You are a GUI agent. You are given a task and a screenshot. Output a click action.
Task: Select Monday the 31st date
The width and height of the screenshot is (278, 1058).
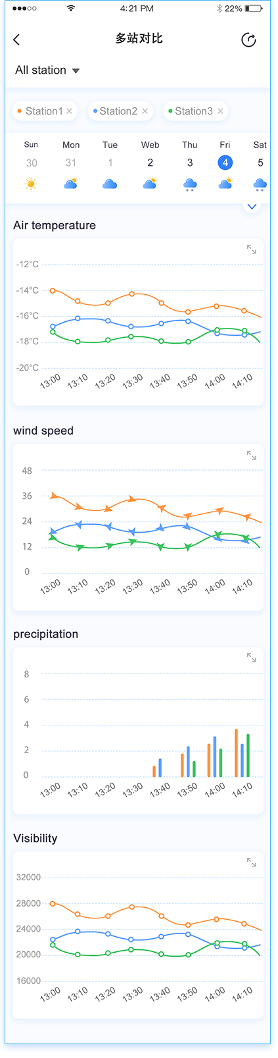(71, 163)
